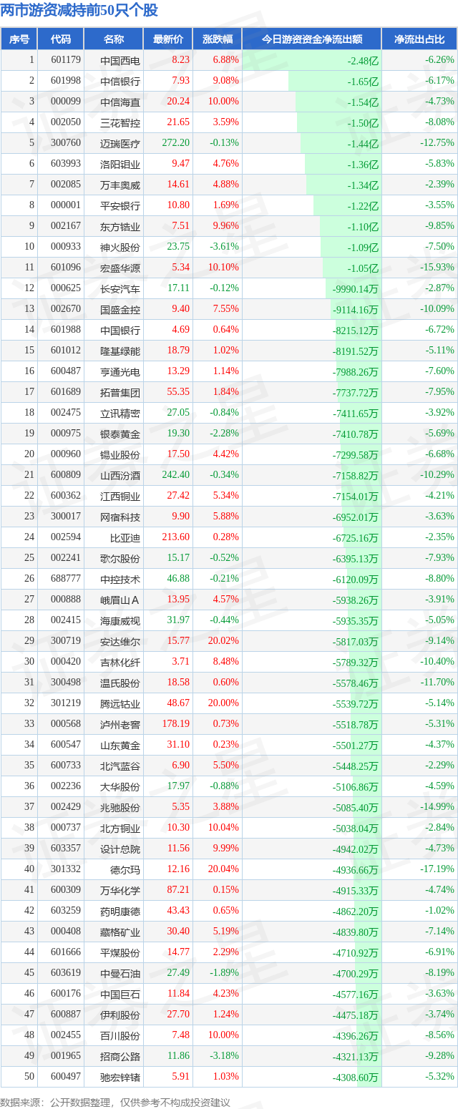Select stock name 洛阳钼业

pyautogui.click(x=120, y=165)
